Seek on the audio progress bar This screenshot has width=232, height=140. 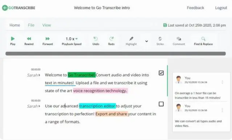116,54
